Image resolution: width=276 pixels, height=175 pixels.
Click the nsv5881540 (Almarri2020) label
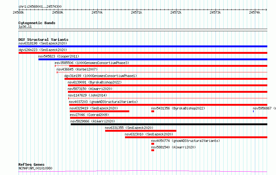click(173, 147)
